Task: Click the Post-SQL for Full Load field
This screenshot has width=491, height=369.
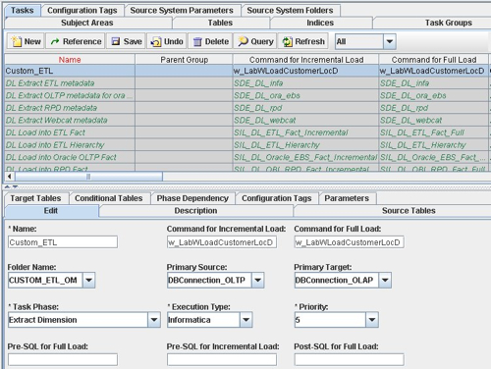Action: tap(349, 359)
